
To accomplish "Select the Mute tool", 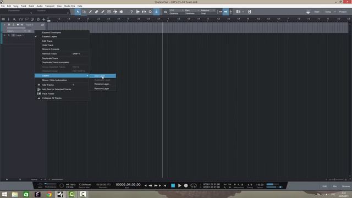I will (x=109, y=12).
